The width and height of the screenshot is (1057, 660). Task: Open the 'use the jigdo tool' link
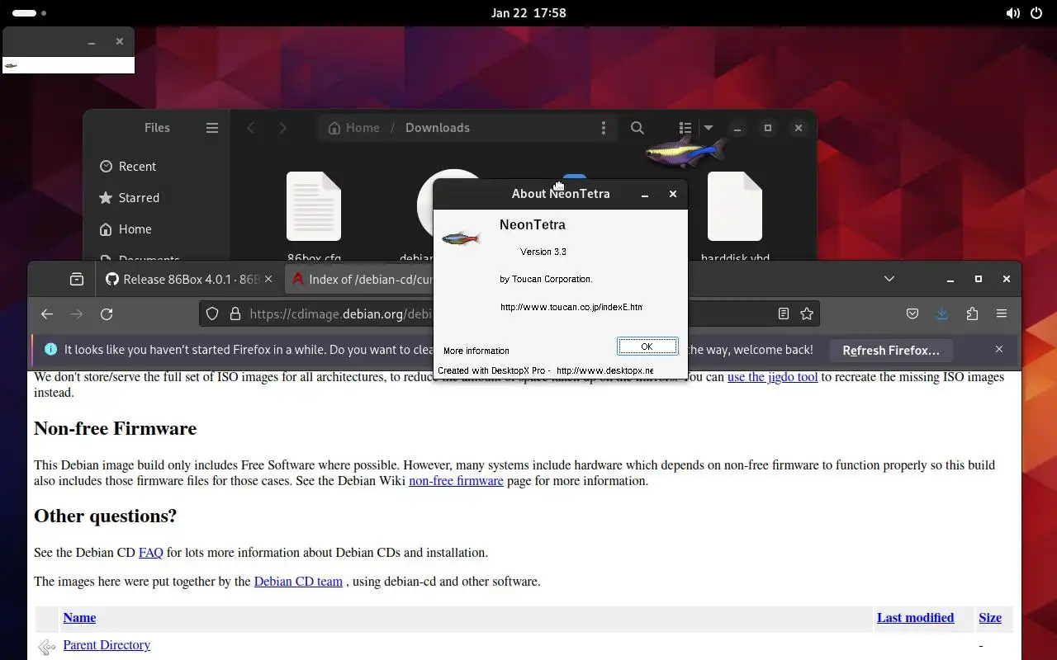click(x=772, y=377)
